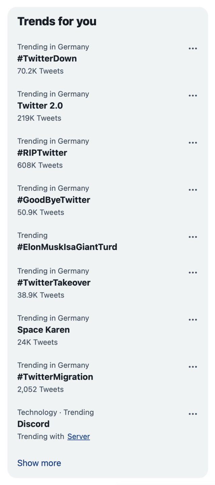Select the #TwitterMigration trend
This screenshot has height=485, width=215.
pyautogui.click(x=55, y=377)
